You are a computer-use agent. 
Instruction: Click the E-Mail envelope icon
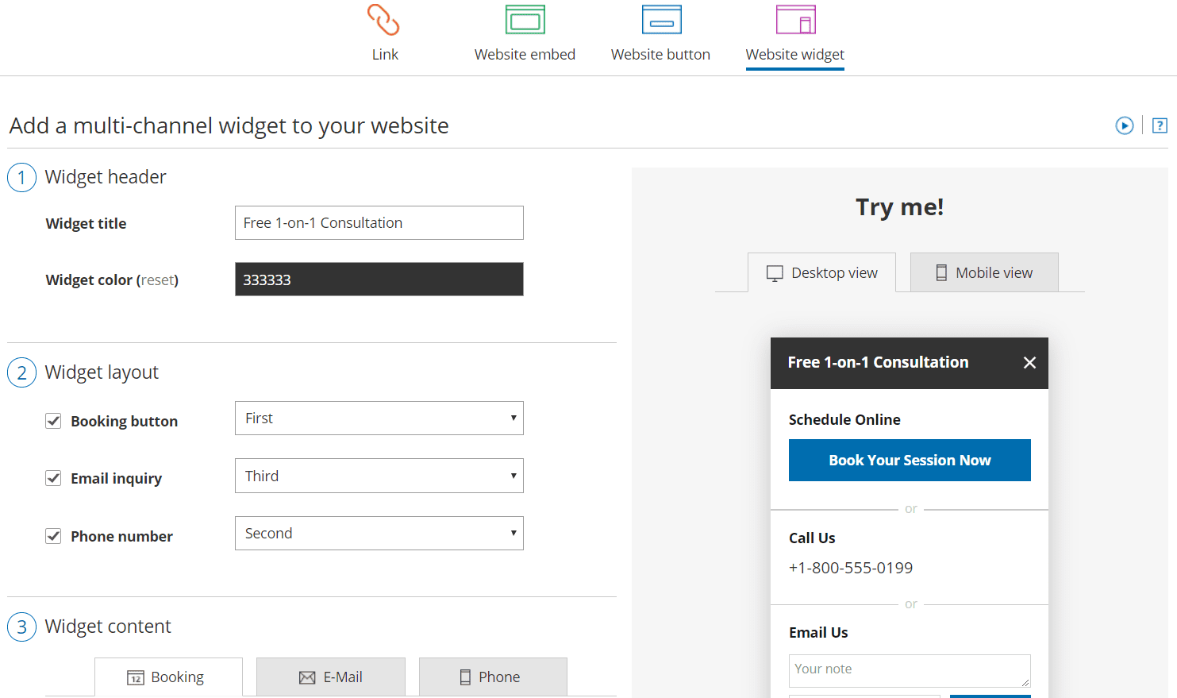click(306, 677)
